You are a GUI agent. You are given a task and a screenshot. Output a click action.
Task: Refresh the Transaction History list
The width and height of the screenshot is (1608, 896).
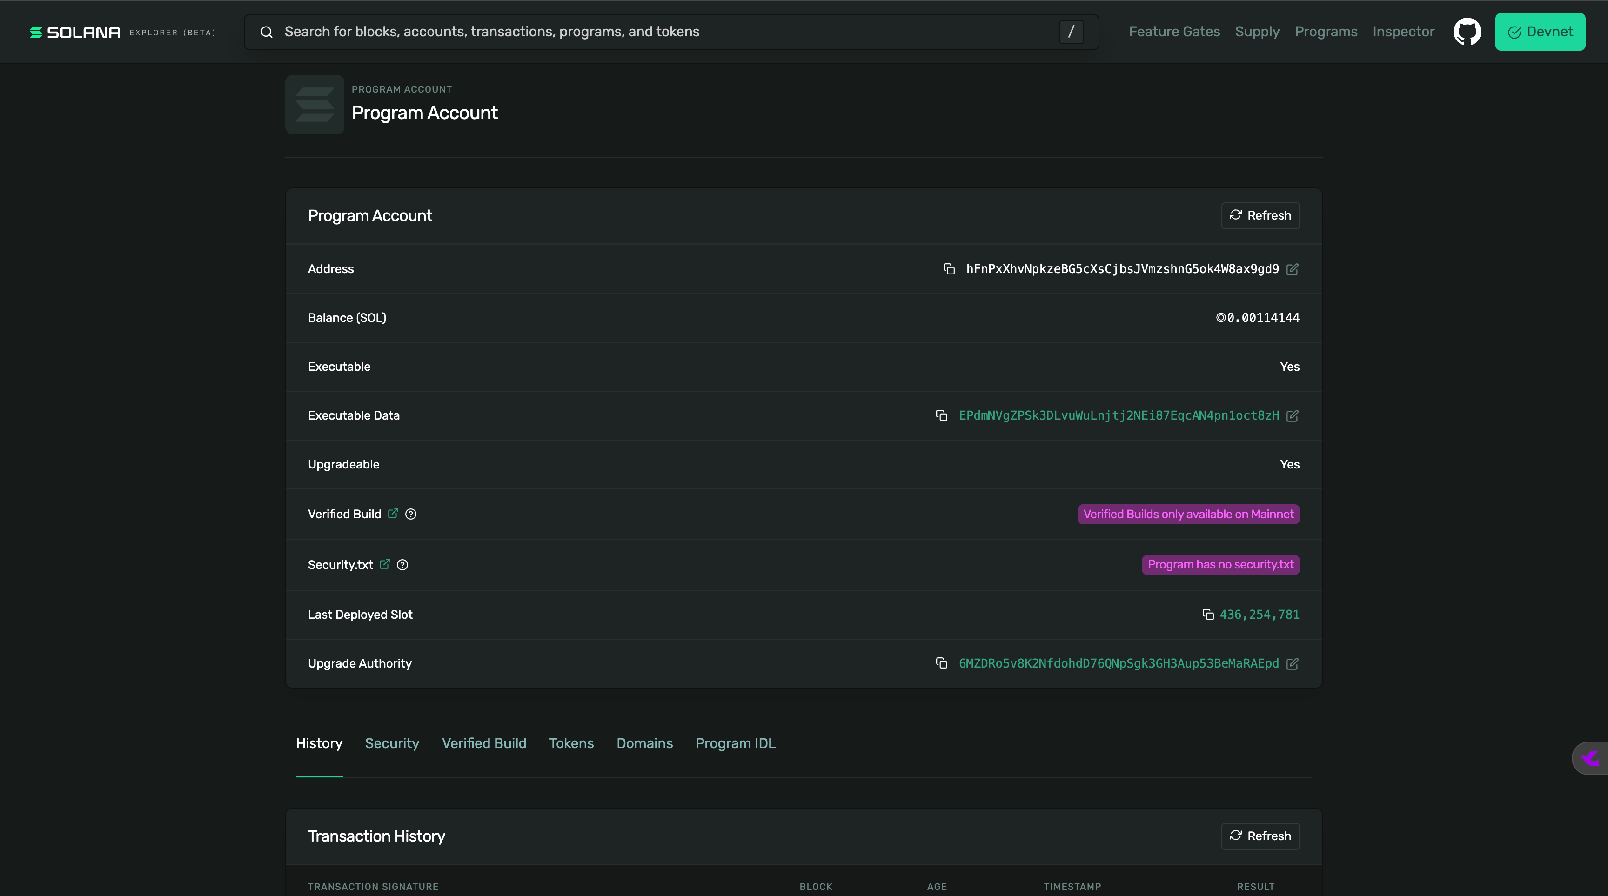coord(1260,836)
